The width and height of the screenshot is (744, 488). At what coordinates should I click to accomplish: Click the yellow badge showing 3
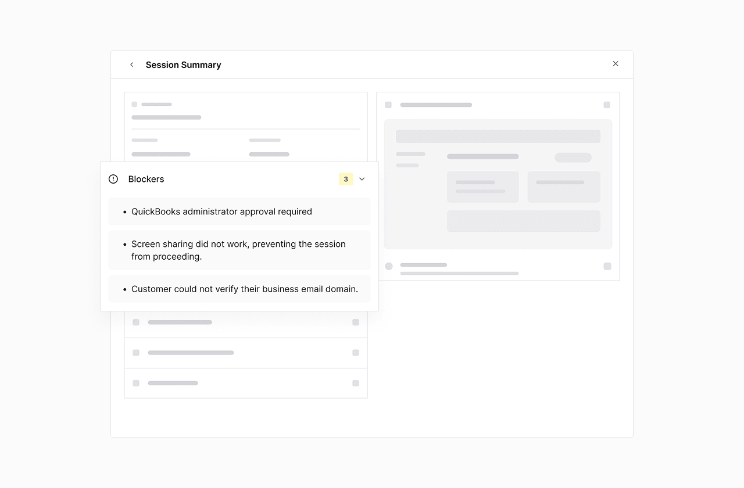coord(346,179)
